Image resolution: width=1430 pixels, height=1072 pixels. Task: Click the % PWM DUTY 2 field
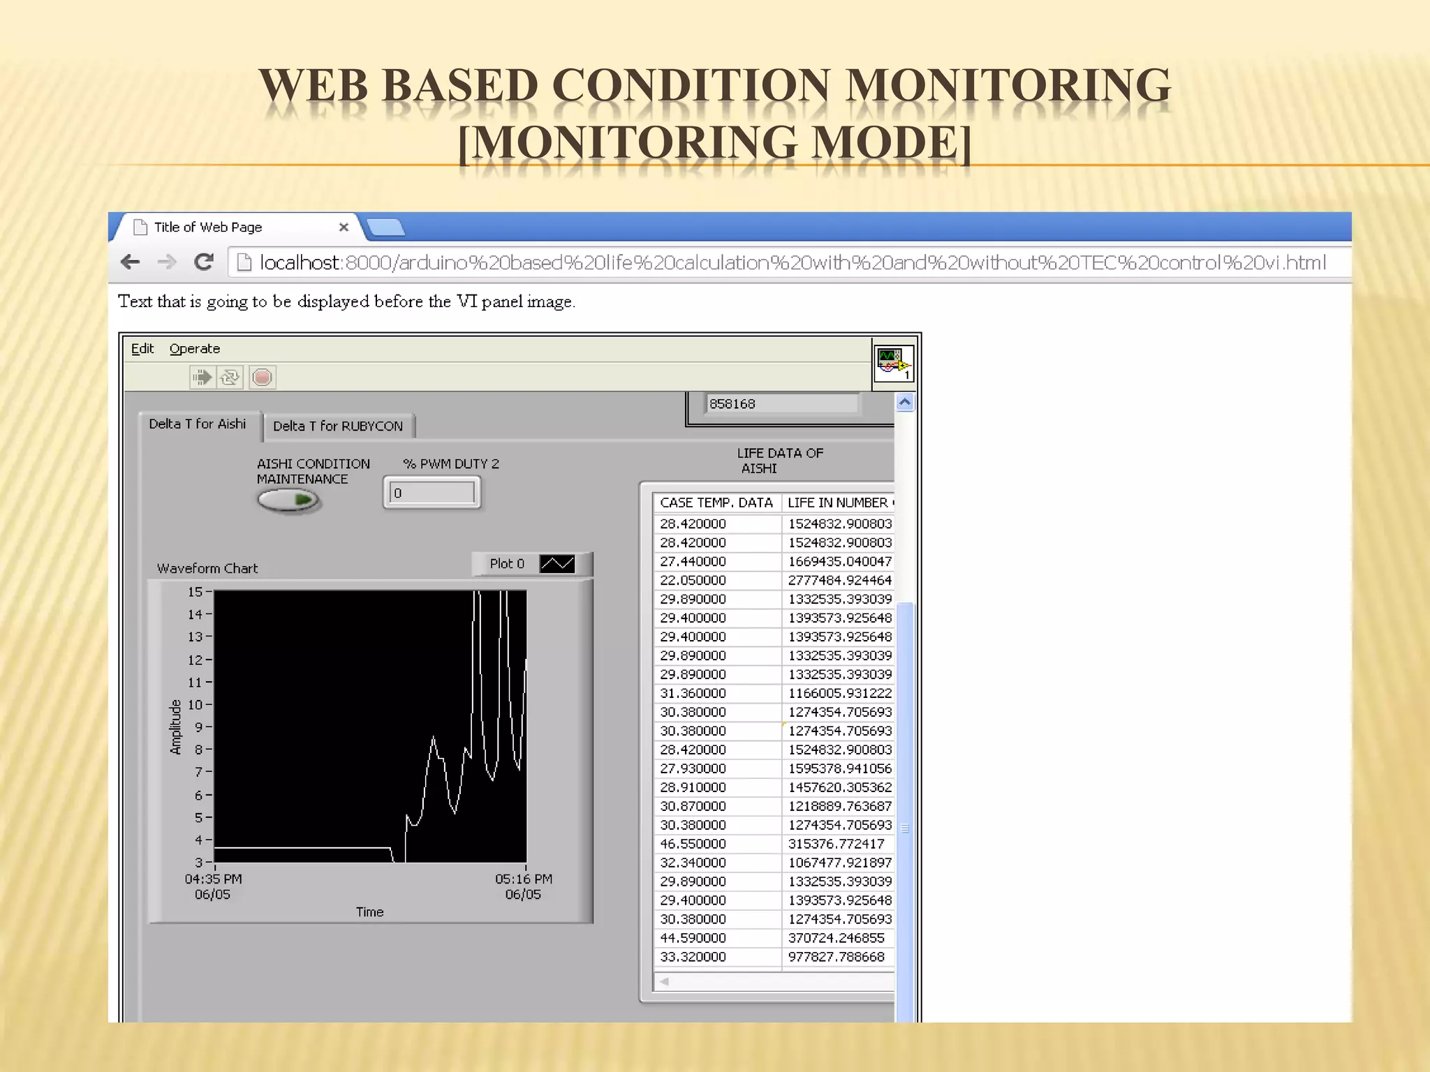pos(432,493)
